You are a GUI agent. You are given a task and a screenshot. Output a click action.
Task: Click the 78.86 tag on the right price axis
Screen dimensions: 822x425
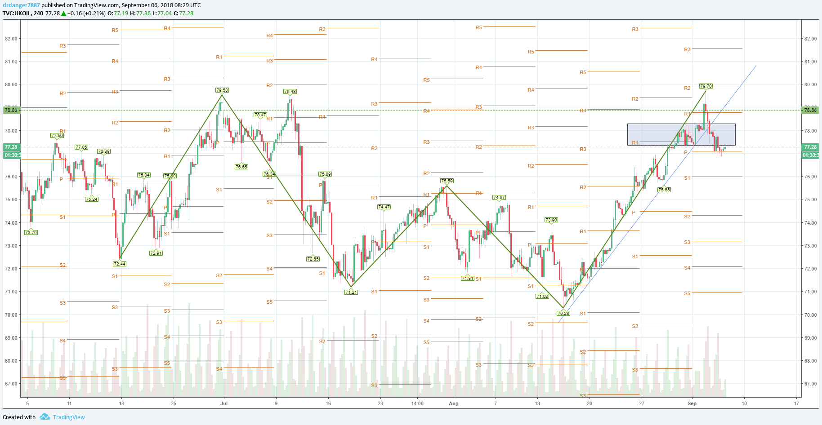point(810,110)
